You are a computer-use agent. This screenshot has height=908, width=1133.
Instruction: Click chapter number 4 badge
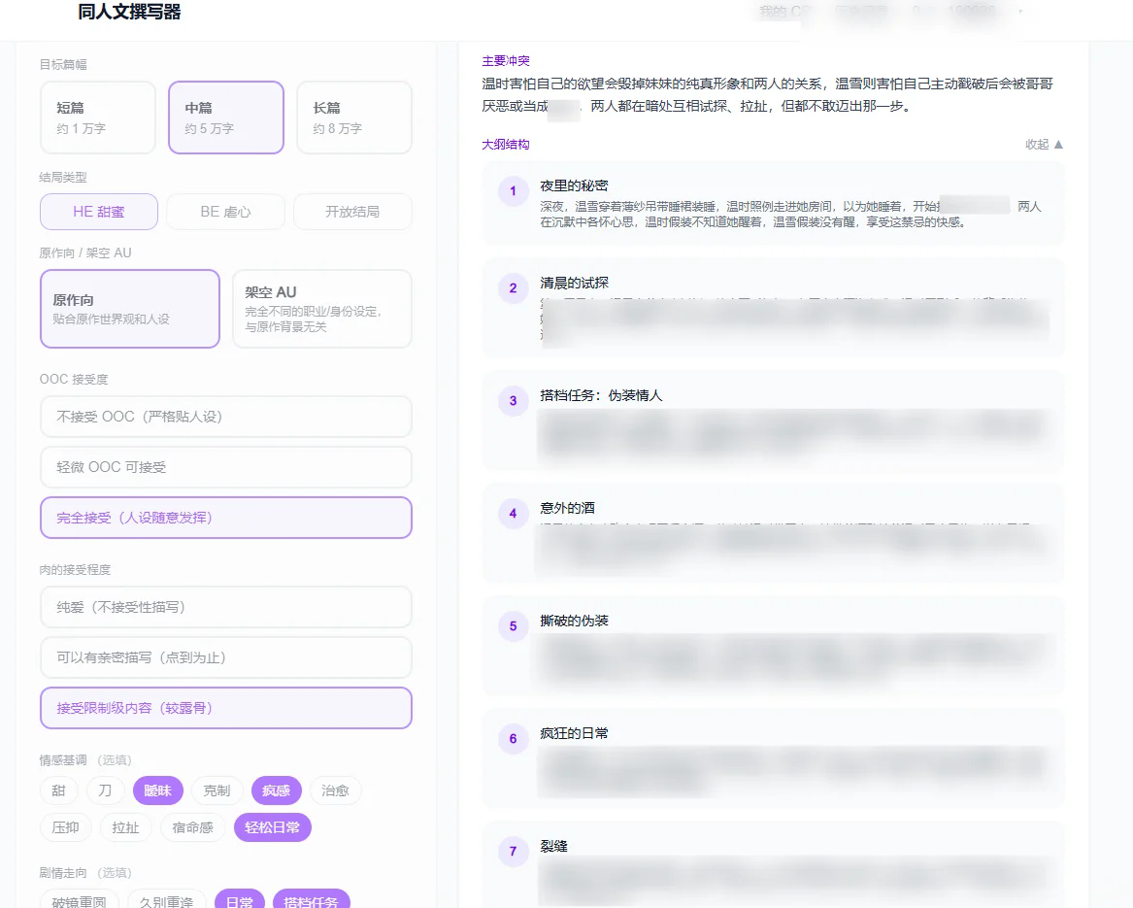pos(513,514)
